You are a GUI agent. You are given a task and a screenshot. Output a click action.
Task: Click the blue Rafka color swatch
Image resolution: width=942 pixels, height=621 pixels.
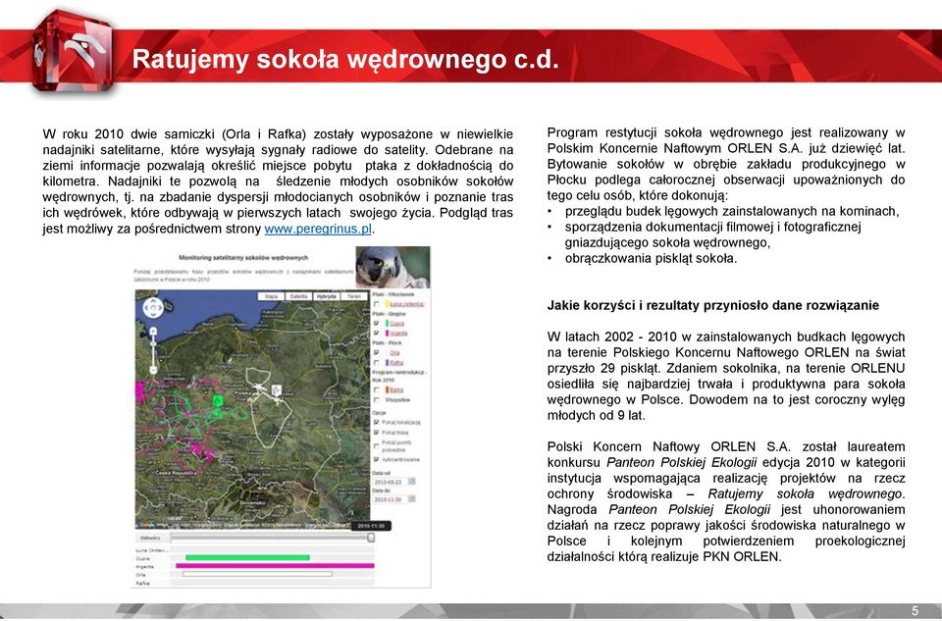pos(387,363)
